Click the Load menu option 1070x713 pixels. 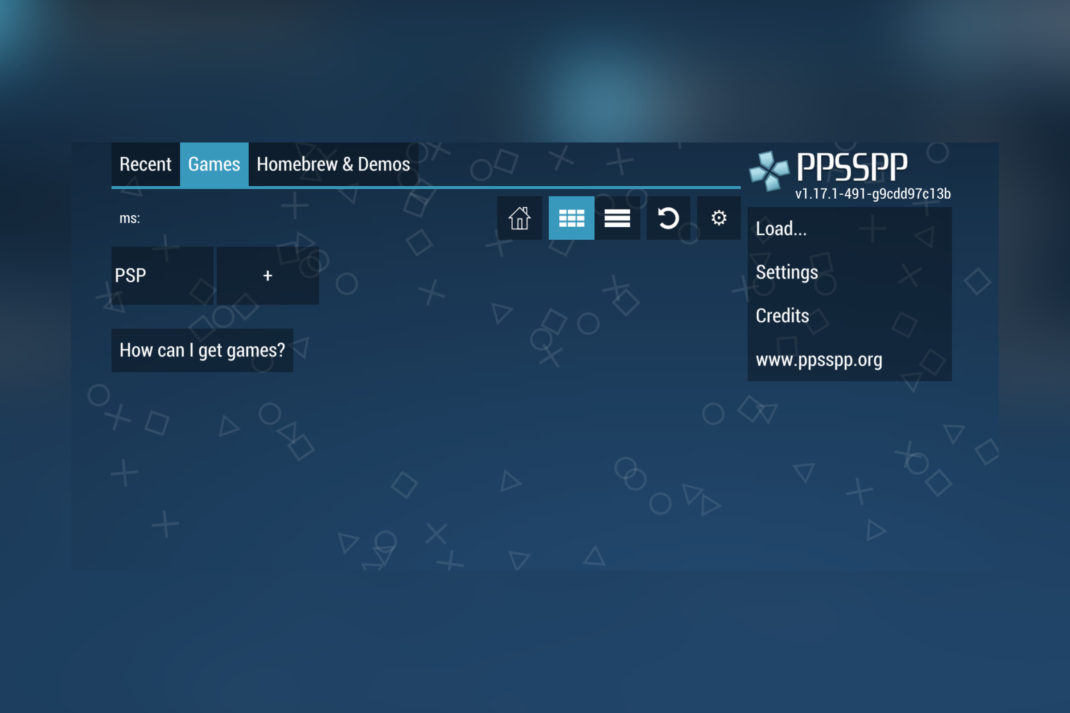coord(782,228)
